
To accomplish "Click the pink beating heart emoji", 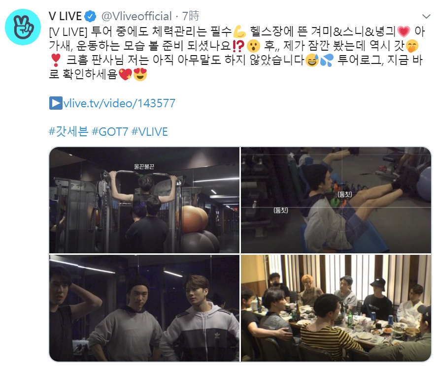I will [404, 31].
